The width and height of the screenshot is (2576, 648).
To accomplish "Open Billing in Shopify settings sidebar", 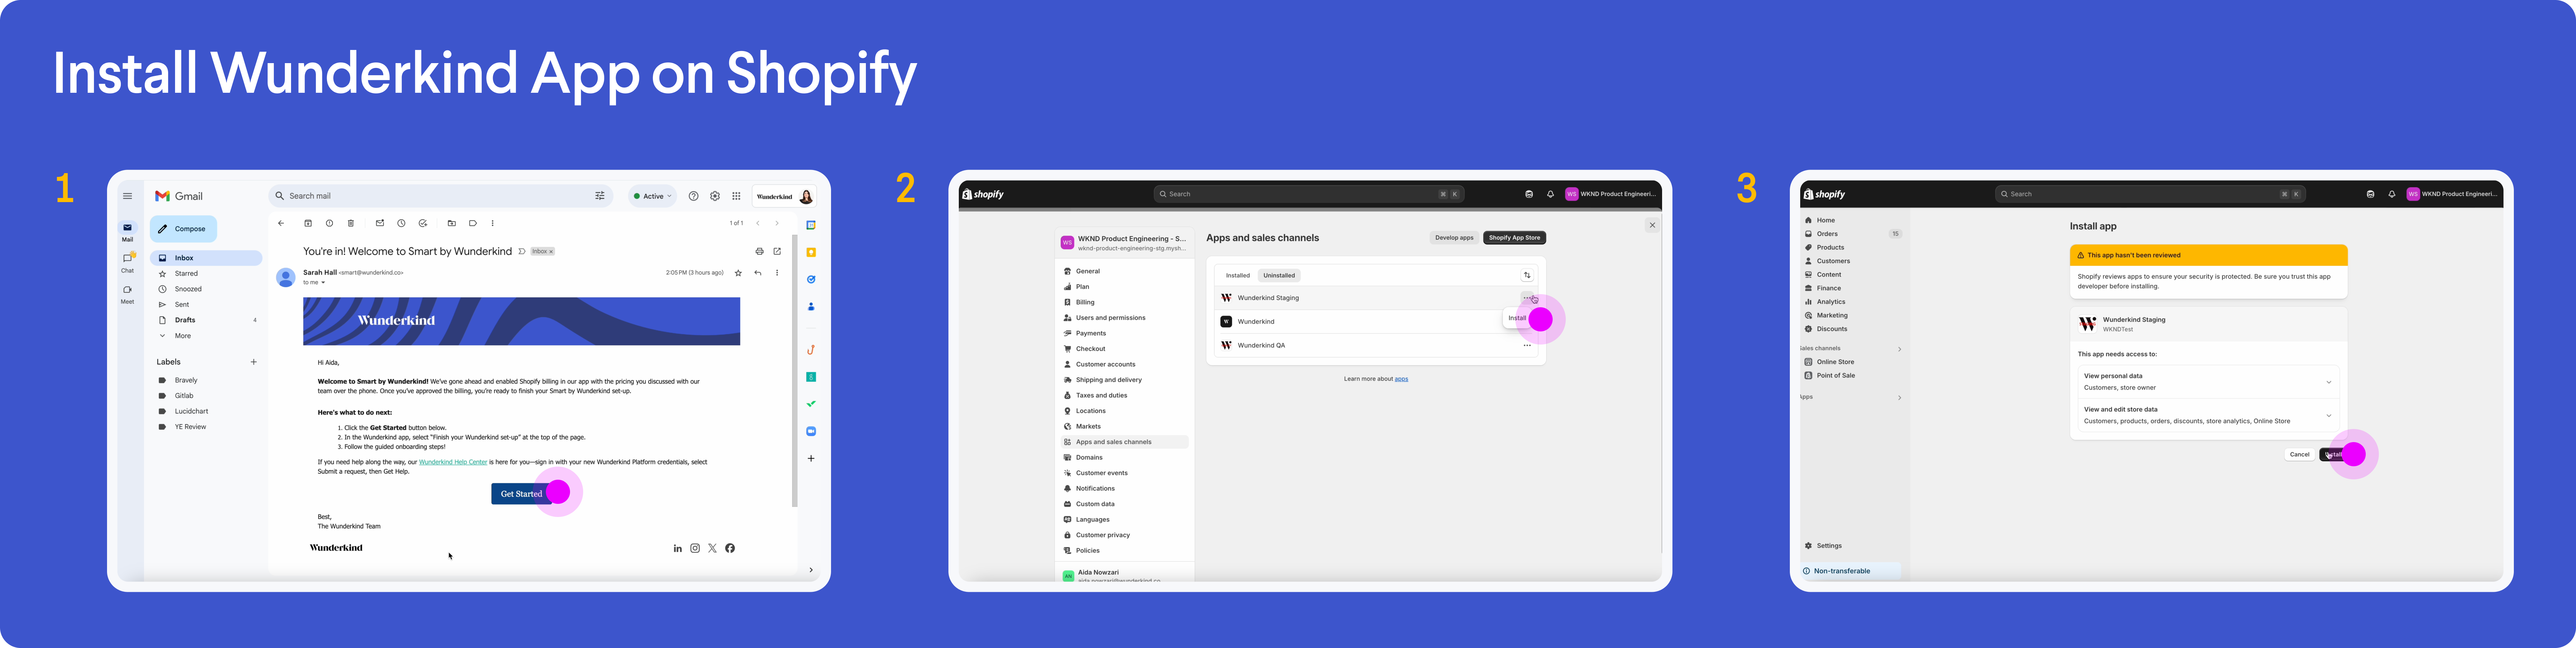I will click(x=1085, y=302).
